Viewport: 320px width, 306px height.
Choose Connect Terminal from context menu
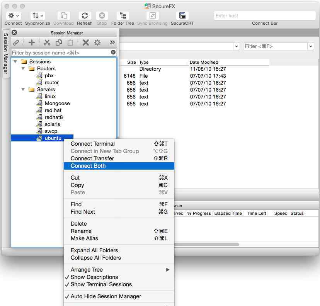tap(119, 144)
